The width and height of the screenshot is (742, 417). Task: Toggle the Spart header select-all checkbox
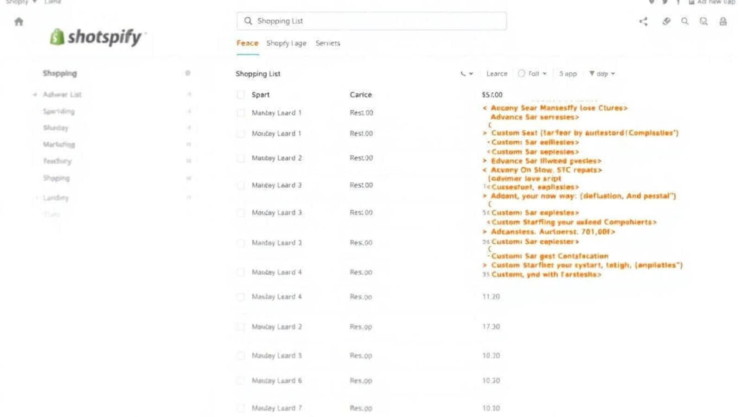(x=241, y=95)
